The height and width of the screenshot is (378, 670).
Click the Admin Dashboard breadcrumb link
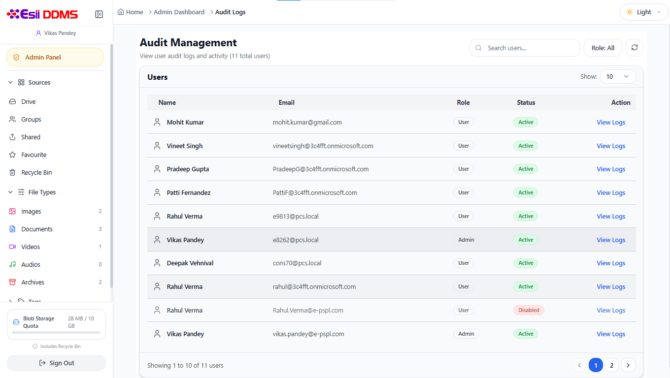coord(179,12)
